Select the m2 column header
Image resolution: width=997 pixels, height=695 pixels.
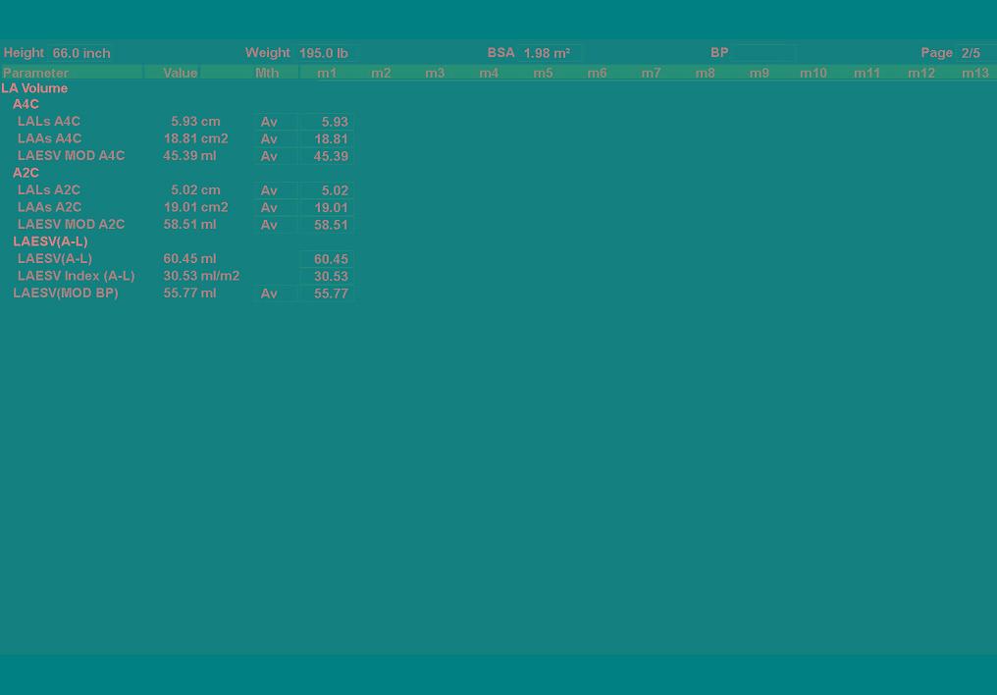pos(381,73)
